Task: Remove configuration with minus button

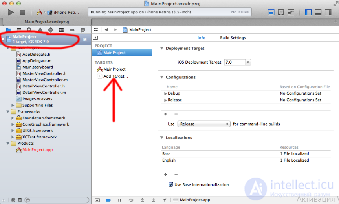Action: 176,114
